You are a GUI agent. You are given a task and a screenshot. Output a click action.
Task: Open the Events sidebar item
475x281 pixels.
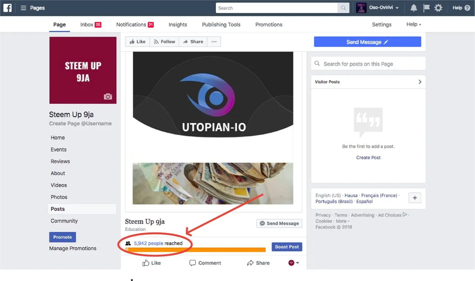(59, 149)
